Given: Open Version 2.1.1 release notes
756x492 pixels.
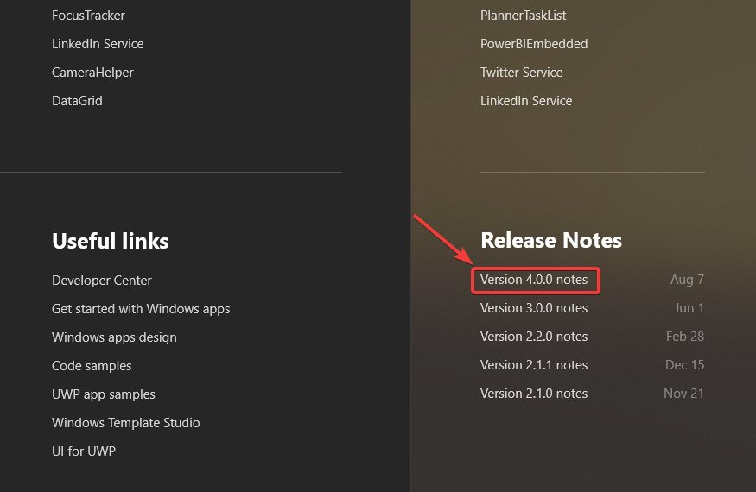Looking at the screenshot, I should click(534, 365).
